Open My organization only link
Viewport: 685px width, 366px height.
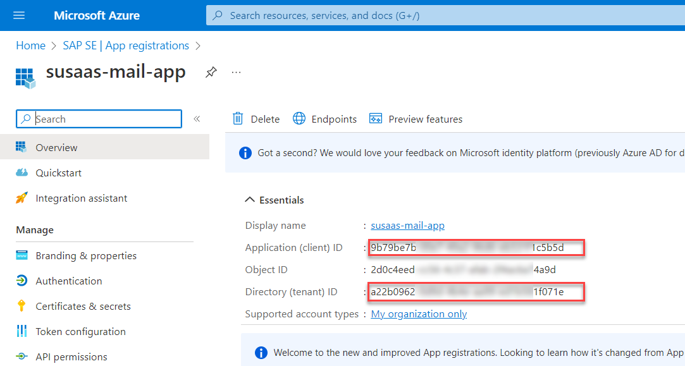(419, 314)
